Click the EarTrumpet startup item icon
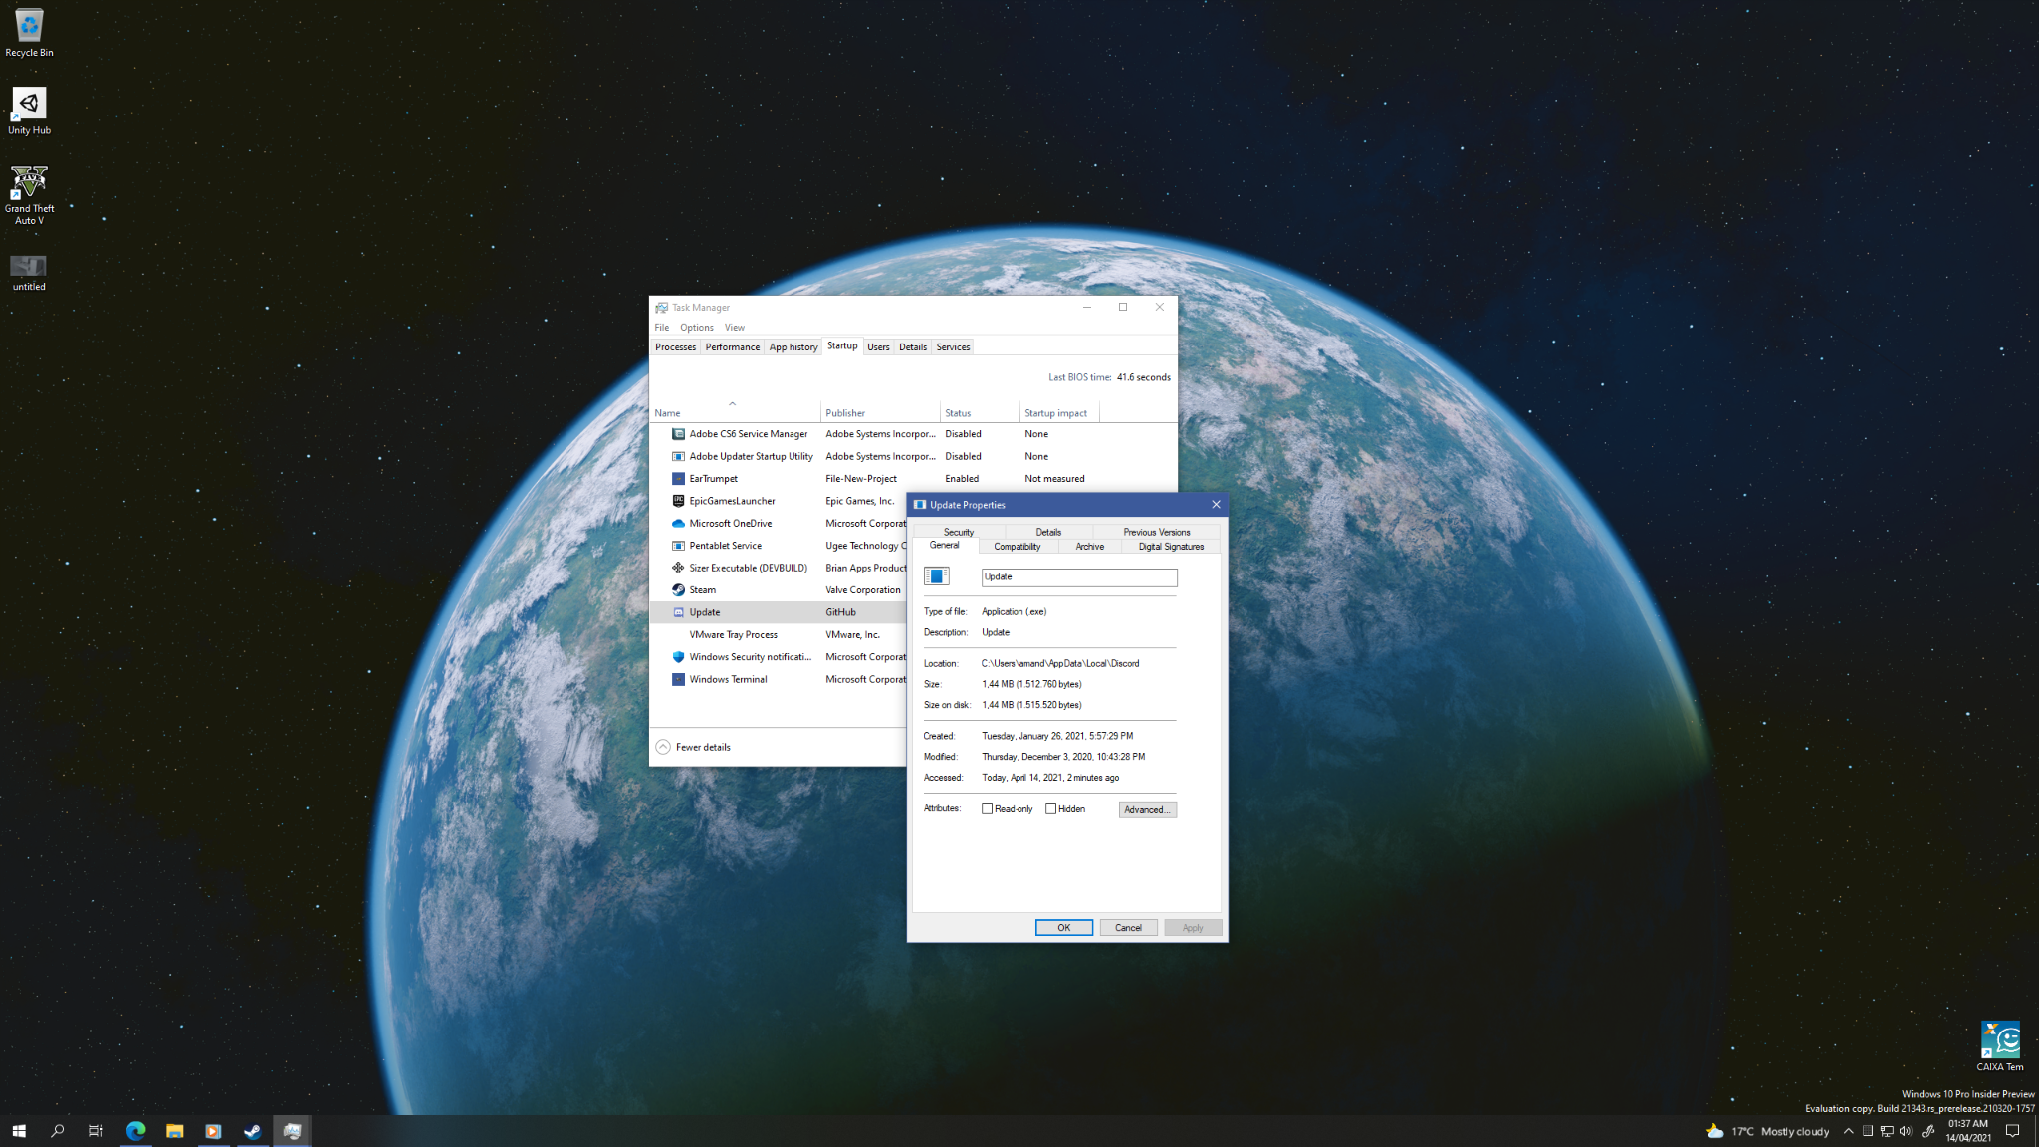The height and width of the screenshot is (1147, 2039). tap(678, 479)
